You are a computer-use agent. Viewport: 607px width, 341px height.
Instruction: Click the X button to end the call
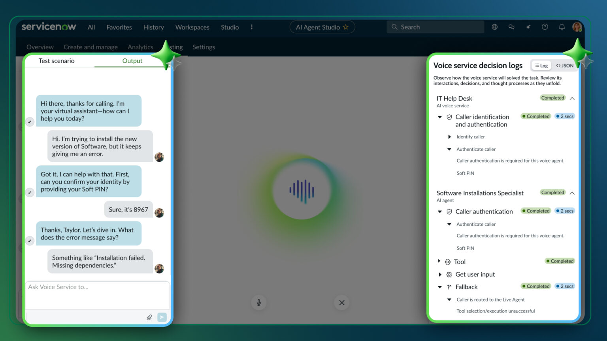click(341, 302)
